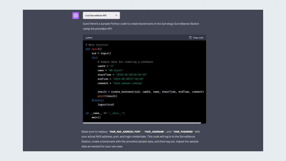
Task: Click the OpenAI logo on the purple badge
Action: pos(75,15)
